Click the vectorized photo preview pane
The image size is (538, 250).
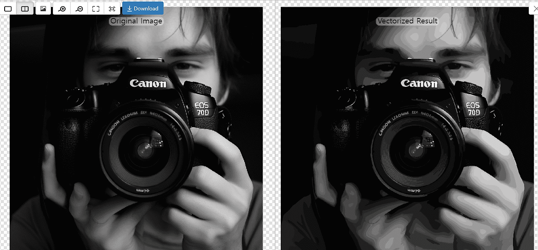407,128
